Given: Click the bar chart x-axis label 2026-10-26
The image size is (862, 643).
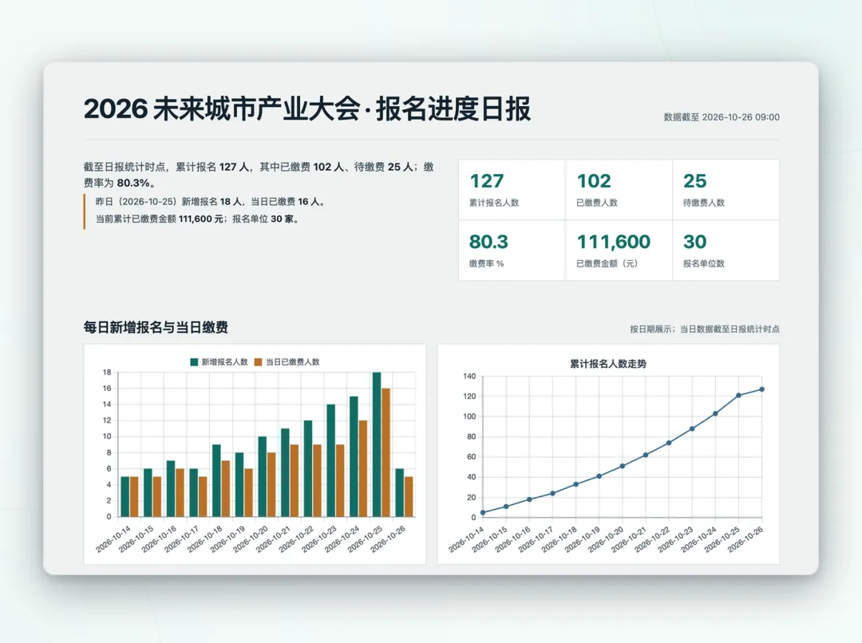Looking at the screenshot, I should (388, 539).
